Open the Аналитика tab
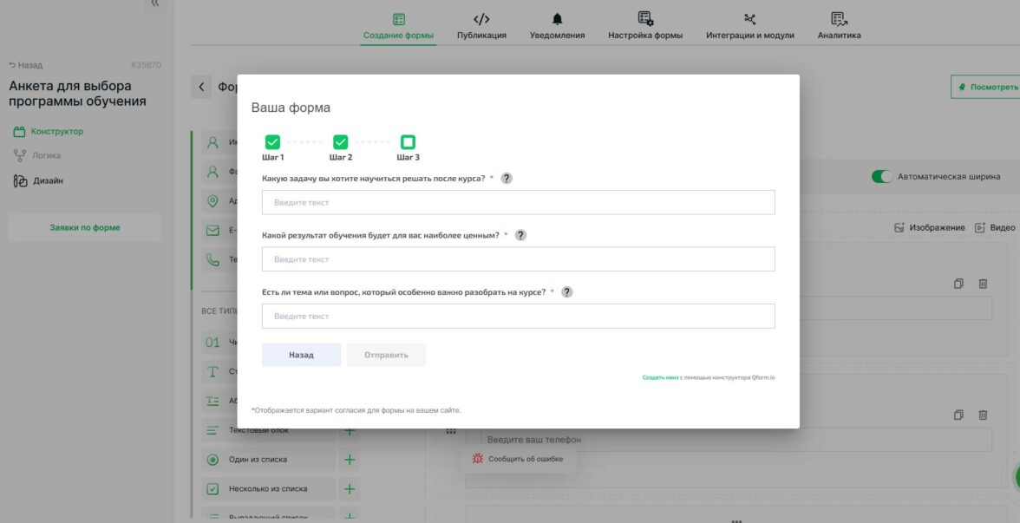 [840, 27]
